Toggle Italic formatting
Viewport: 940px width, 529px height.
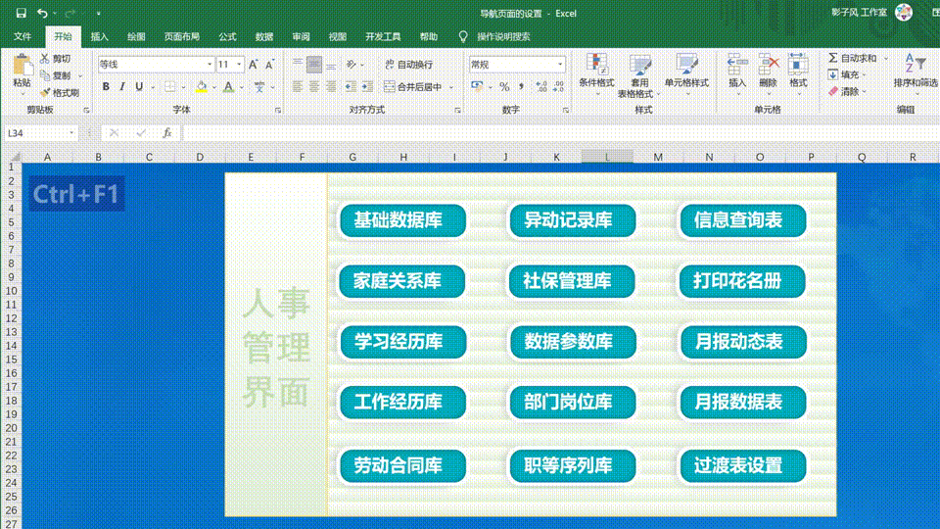point(121,86)
